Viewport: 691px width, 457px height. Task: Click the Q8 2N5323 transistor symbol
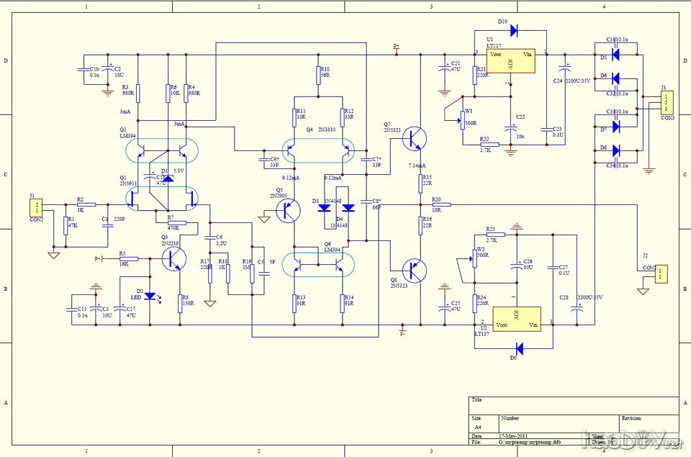coord(414,271)
